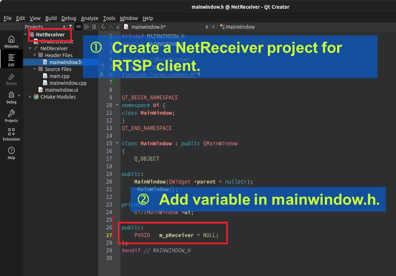
Task: Select the Header Files folder
Action: pyautogui.click(x=58, y=55)
